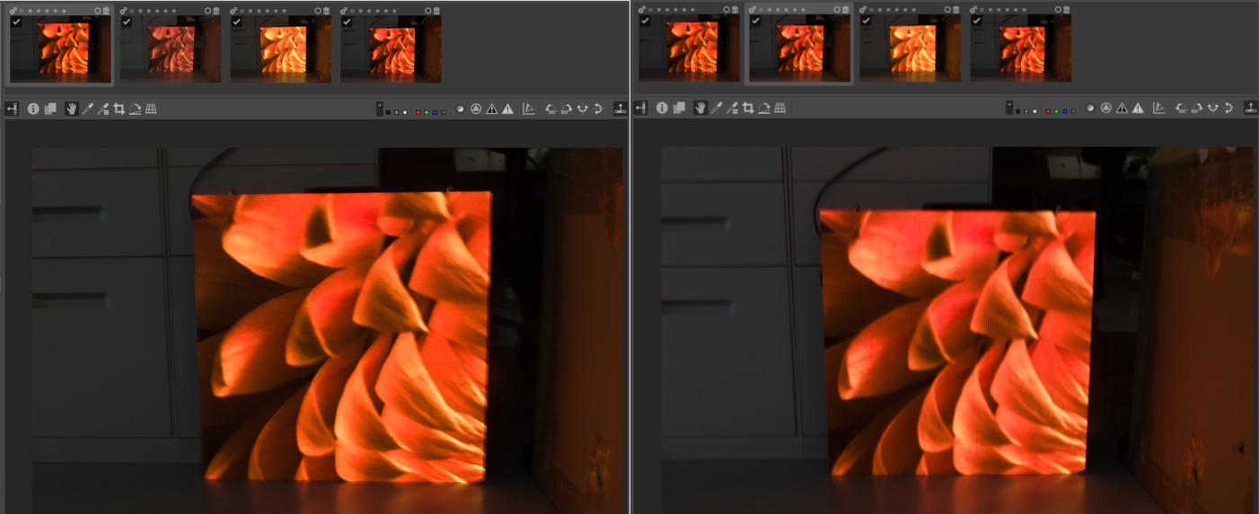The width and height of the screenshot is (1259, 514).
Task: Activate white balance picker in right editor toolbar
Action: tap(716, 109)
